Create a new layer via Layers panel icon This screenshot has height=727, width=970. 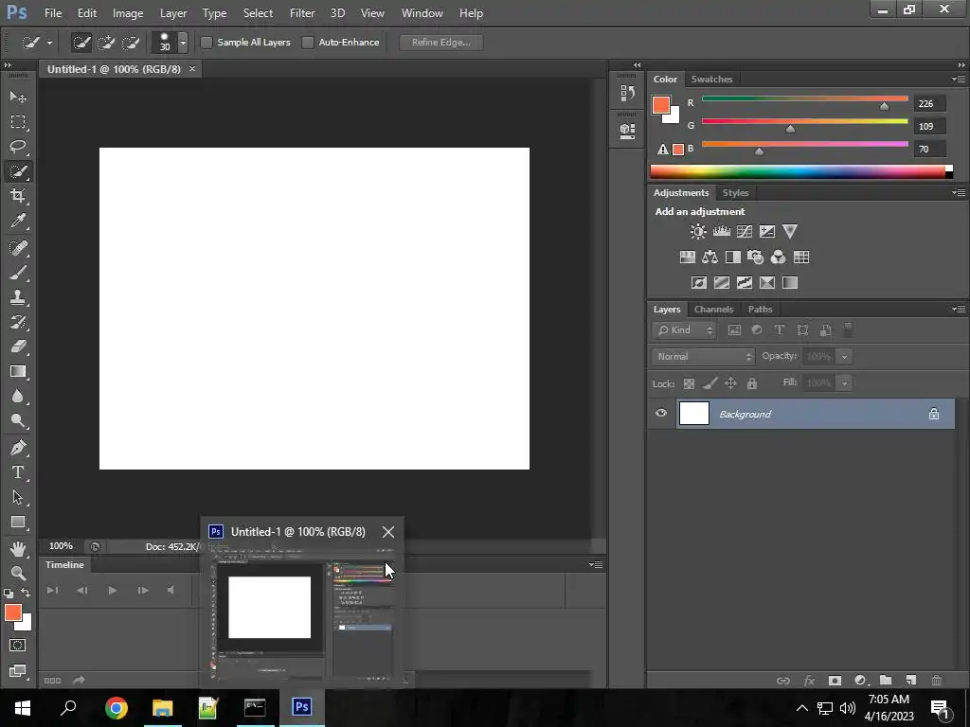[910, 680]
